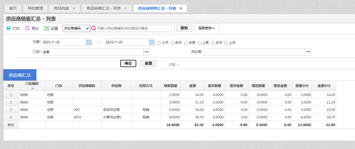355x149 pixels.
Task: Click the empty 供应商 input field
Action: tap(254, 52)
